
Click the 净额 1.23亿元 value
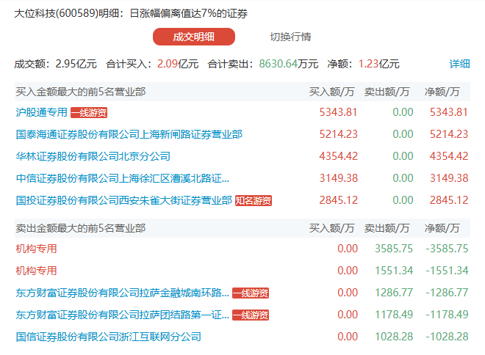pyautogui.click(x=379, y=64)
